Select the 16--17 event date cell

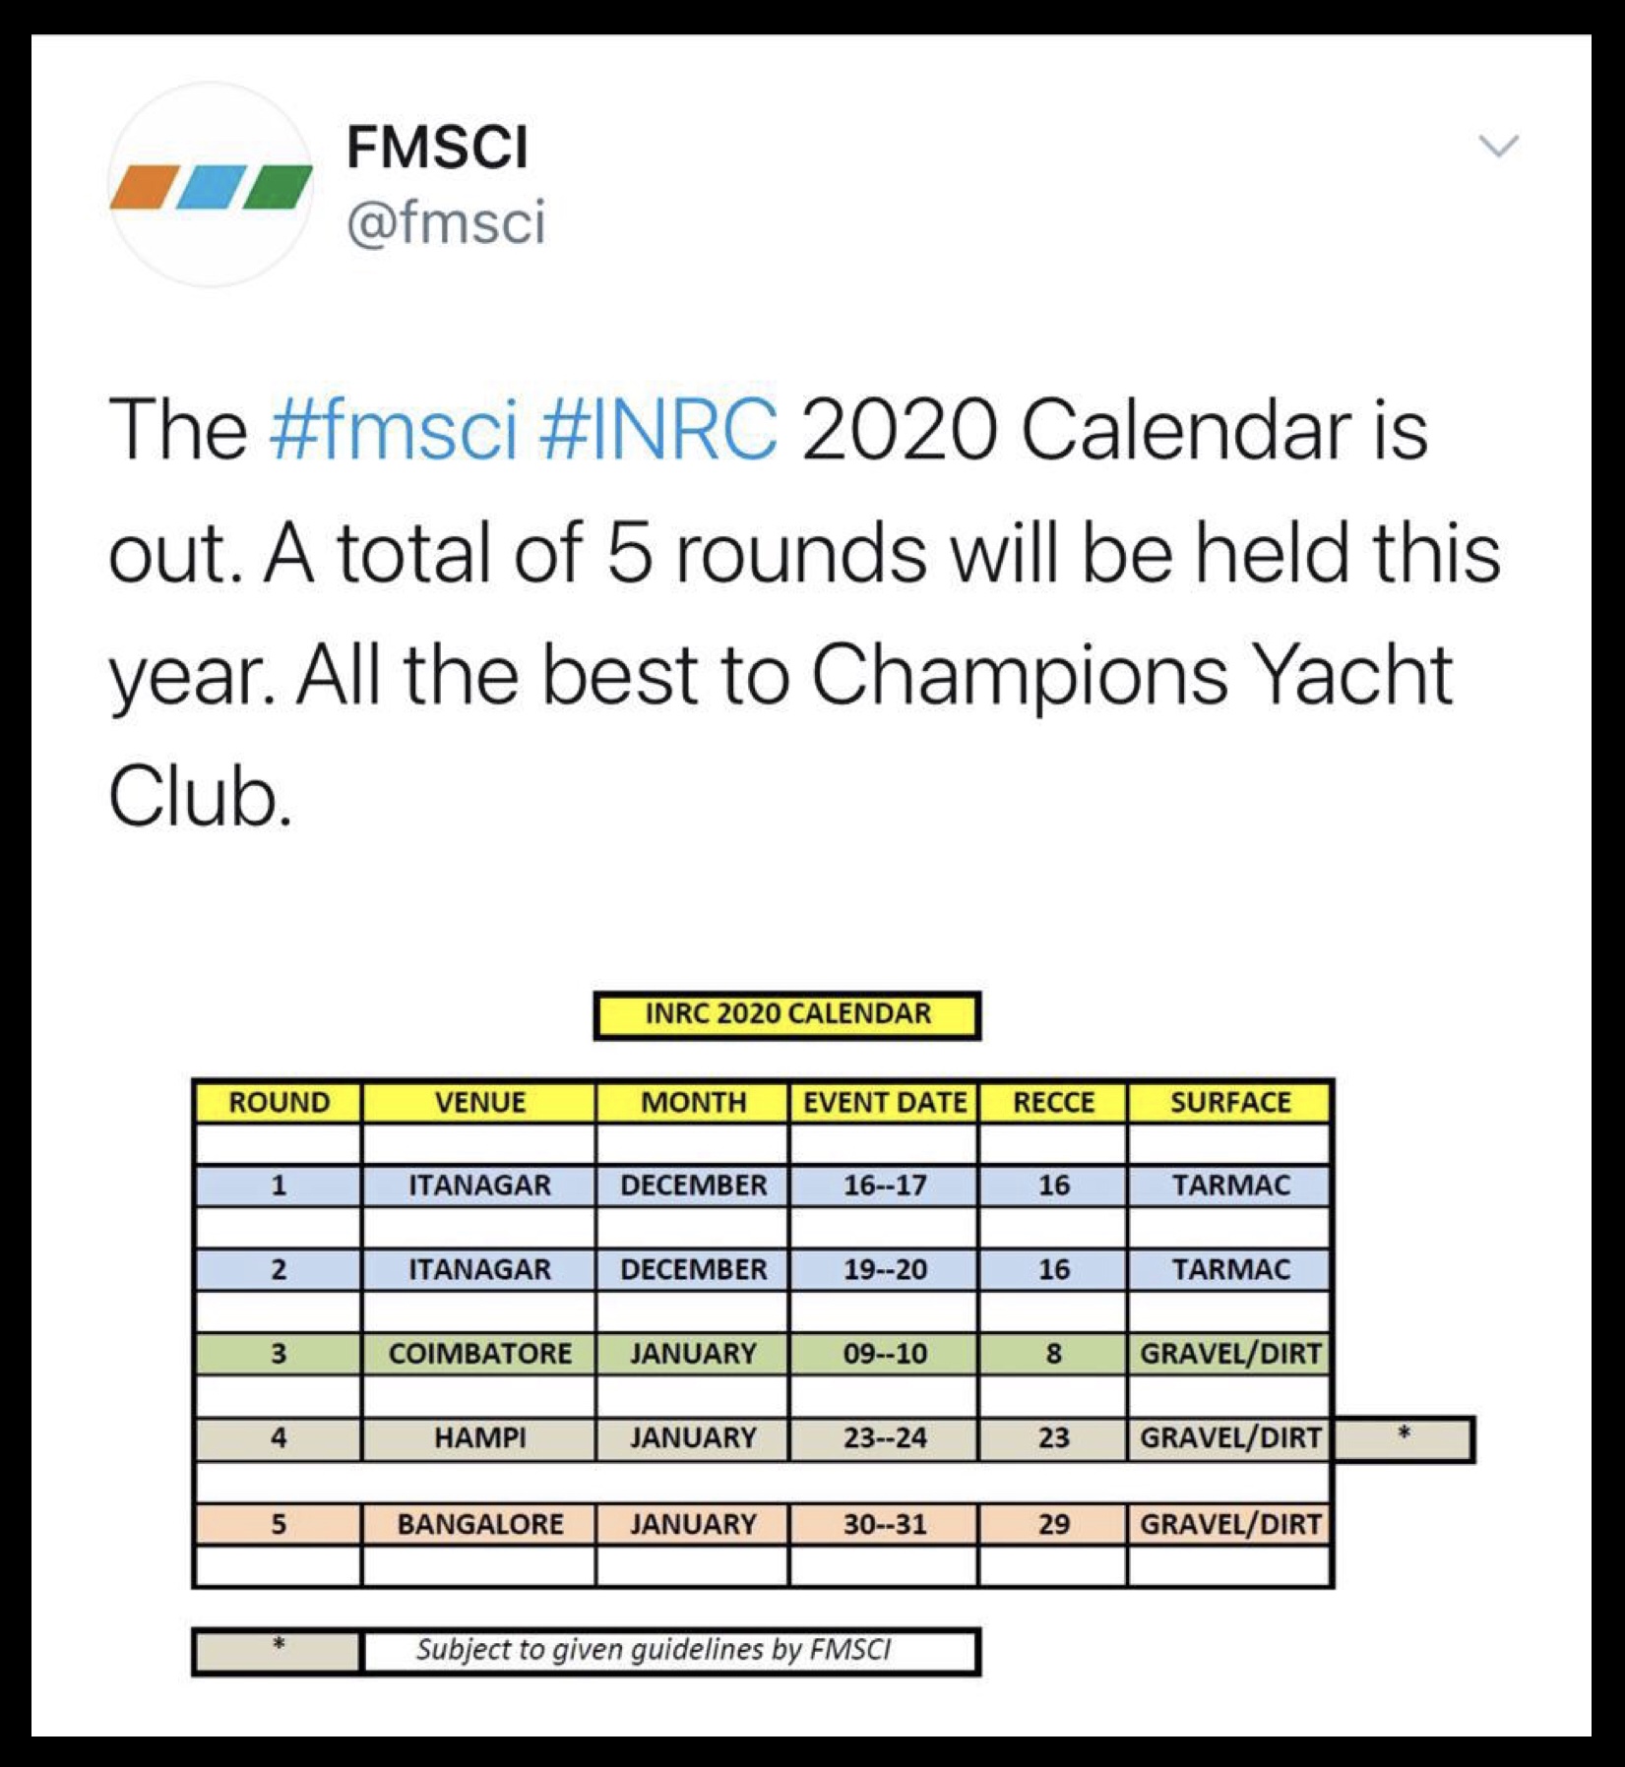click(884, 1186)
